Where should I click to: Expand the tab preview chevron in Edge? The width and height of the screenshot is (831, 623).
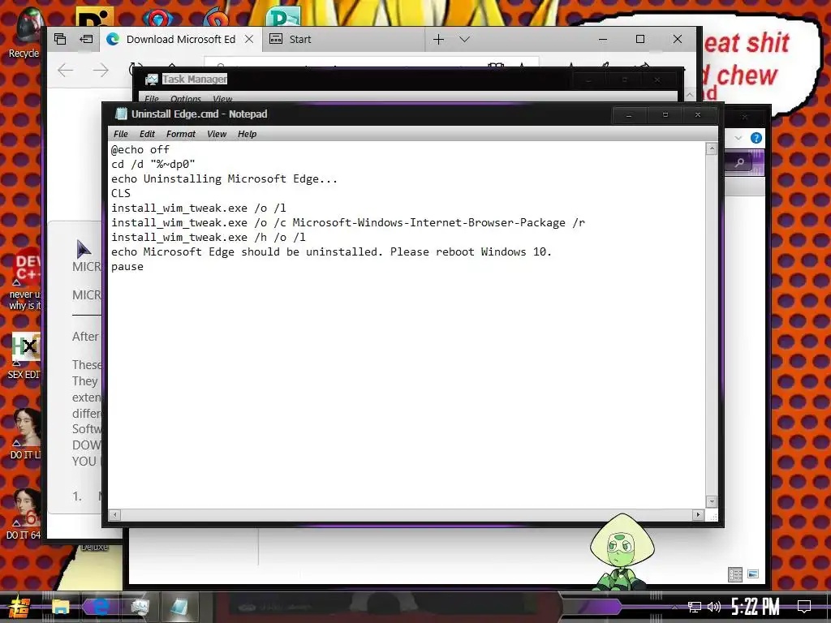[465, 39]
